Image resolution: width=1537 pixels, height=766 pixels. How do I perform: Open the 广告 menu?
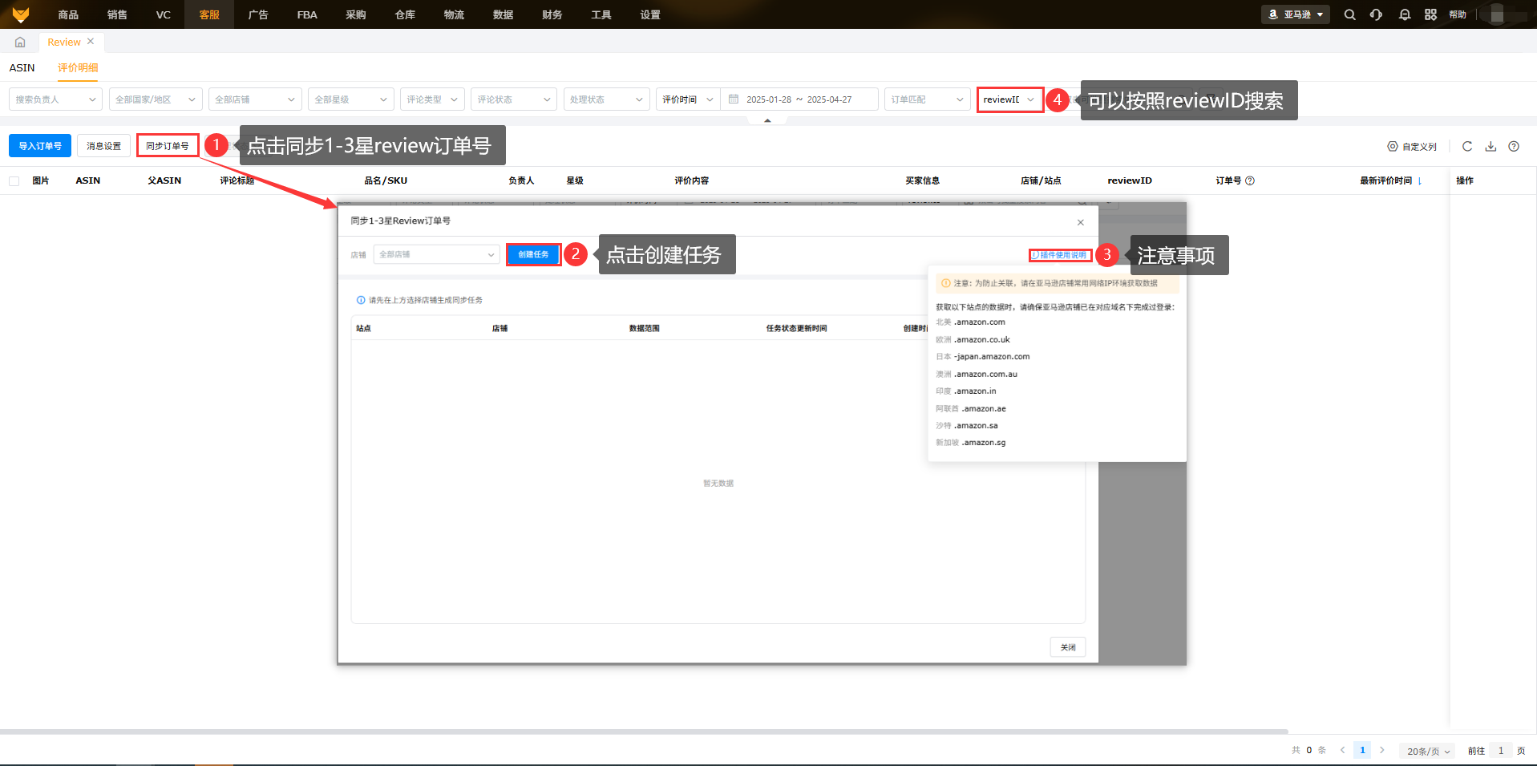point(258,14)
